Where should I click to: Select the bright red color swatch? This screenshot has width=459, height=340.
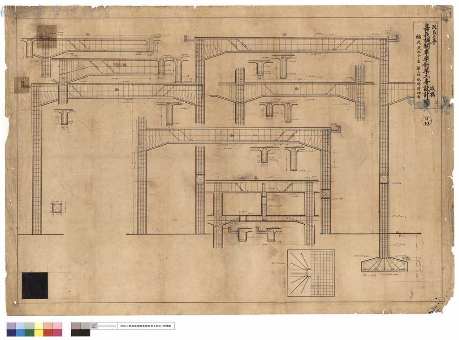click(x=48, y=333)
